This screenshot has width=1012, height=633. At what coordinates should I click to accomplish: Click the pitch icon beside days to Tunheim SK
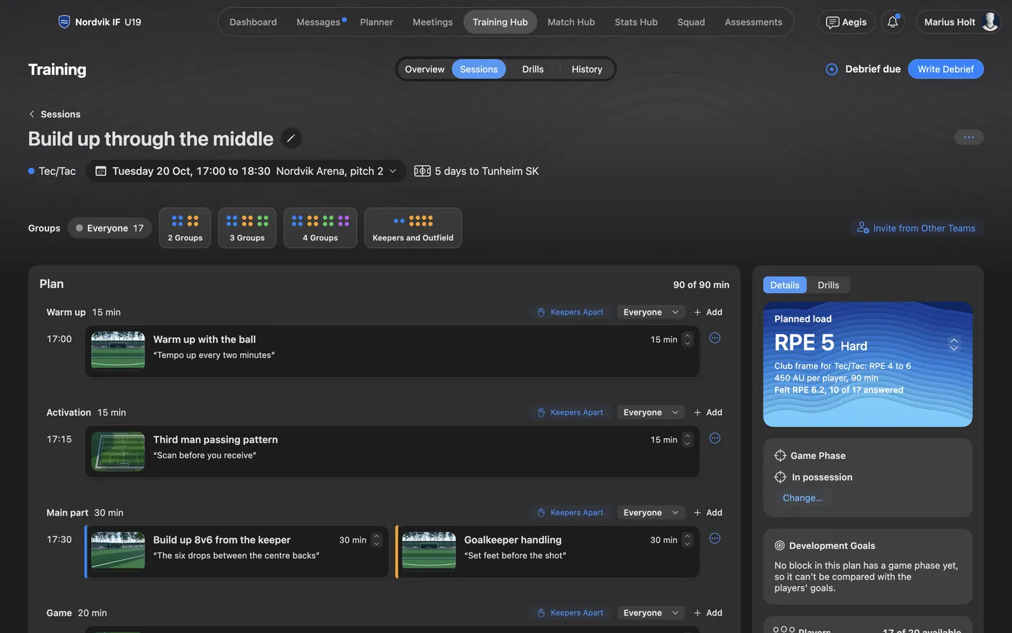tap(422, 171)
